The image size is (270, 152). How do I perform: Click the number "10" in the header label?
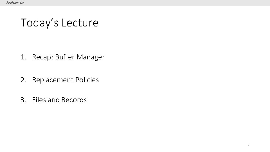22,3
